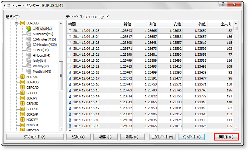This screenshot has width=249, height=151.
Task: Click the 1 Hour(H1) database icon
Action: click(x=29, y=50)
